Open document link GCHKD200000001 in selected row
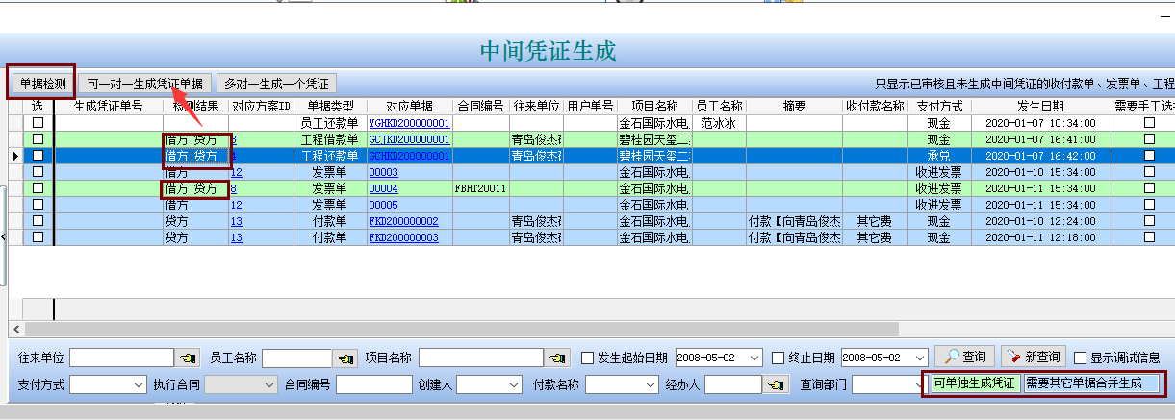 [409, 156]
